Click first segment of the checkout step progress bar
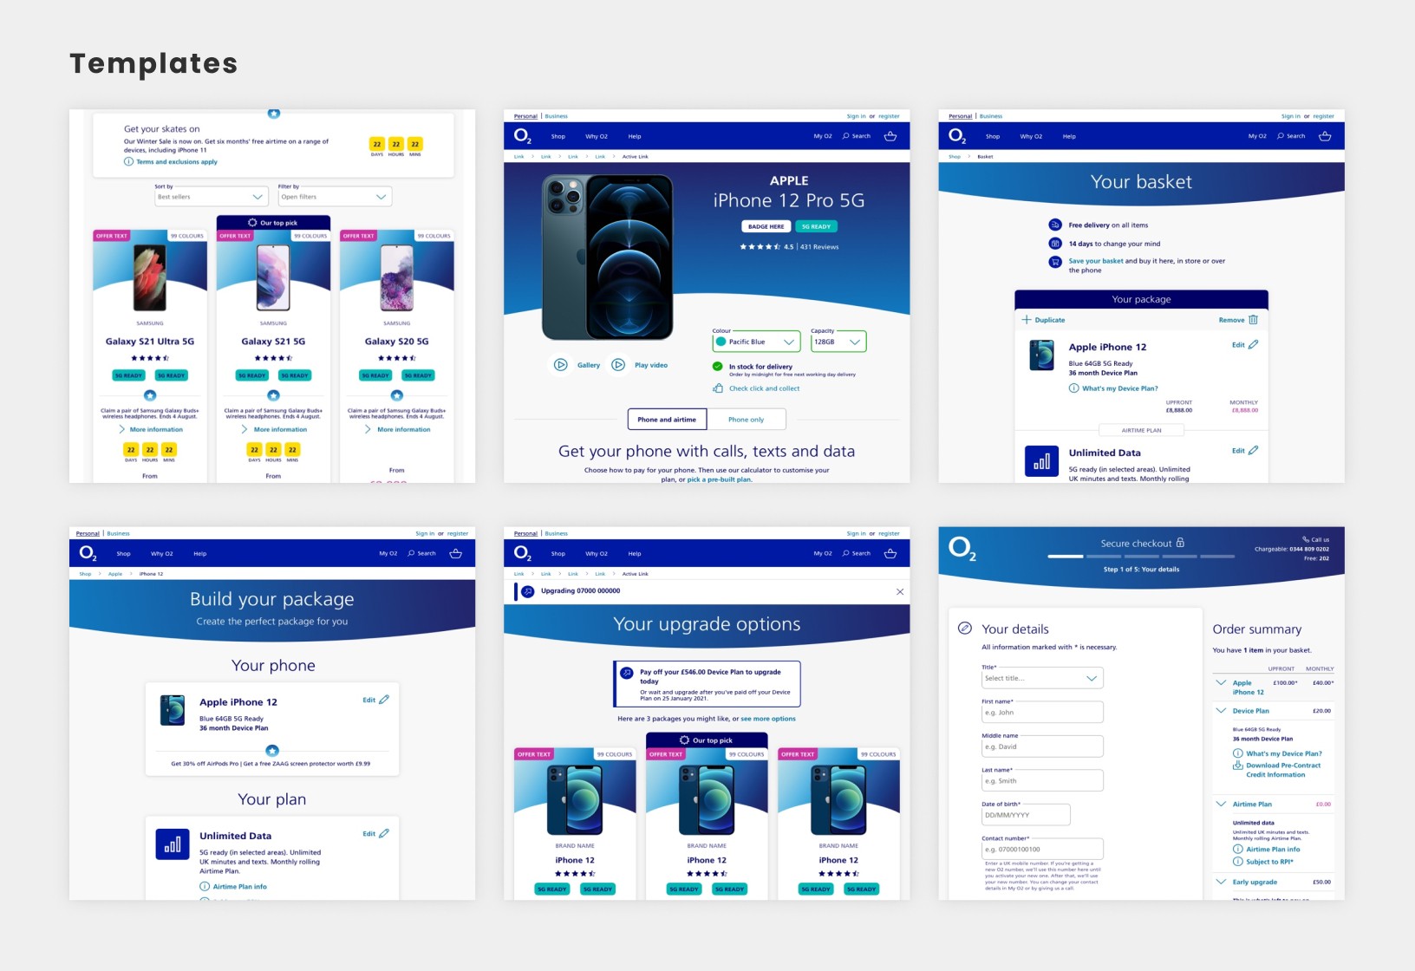This screenshot has width=1415, height=971. 1066,556
